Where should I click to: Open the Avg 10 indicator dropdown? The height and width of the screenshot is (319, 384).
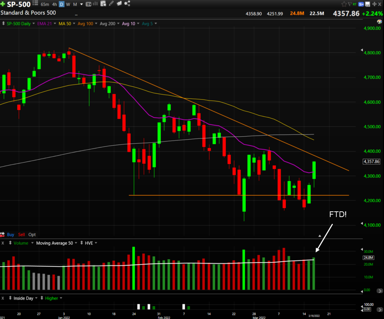coord(138,23)
